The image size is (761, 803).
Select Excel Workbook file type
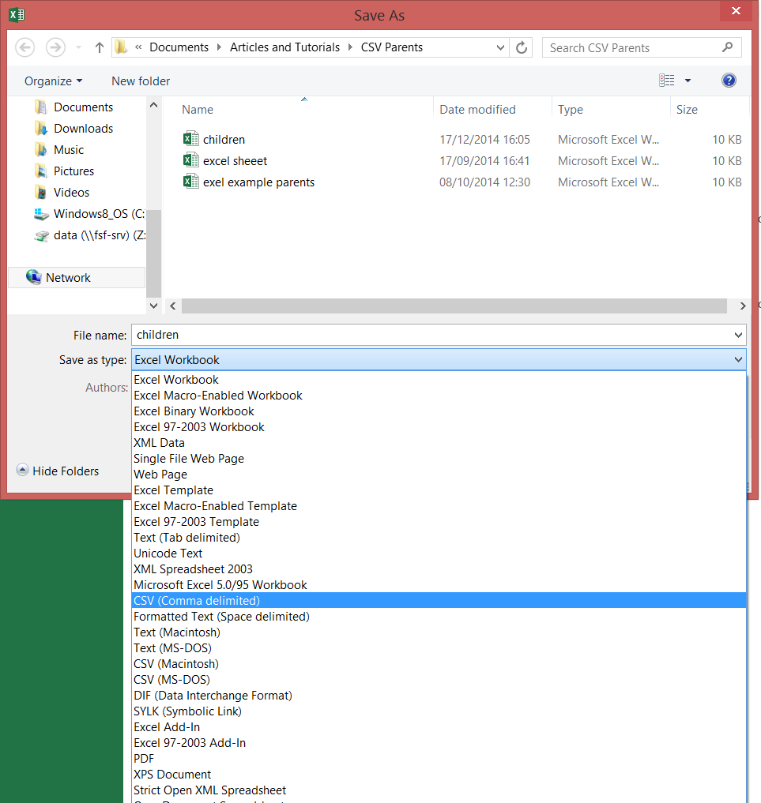click(439, 380)
